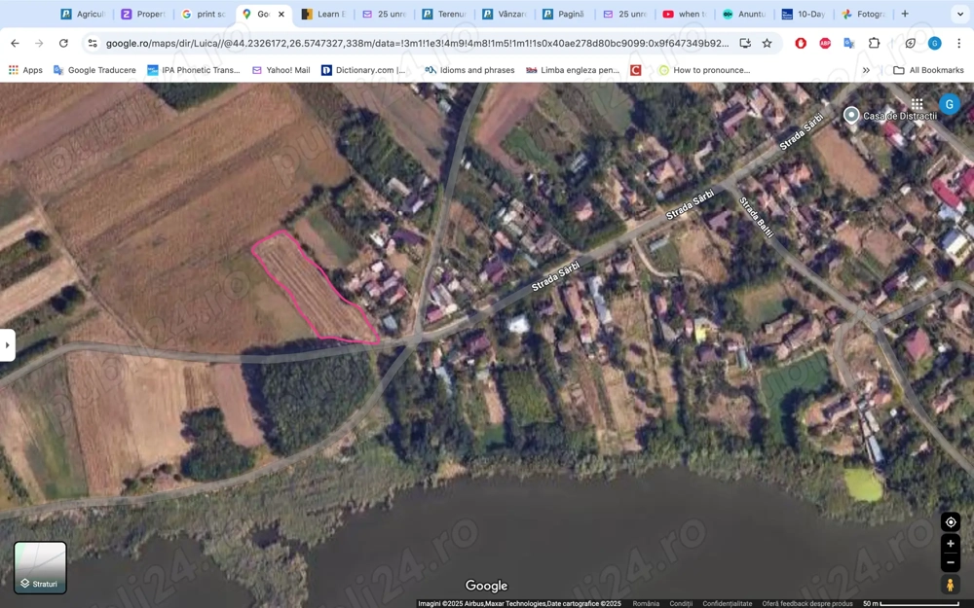The image size is (974, 608).
Task: Switch to the YouTube "when t" tab
Action: pos(682,15)
